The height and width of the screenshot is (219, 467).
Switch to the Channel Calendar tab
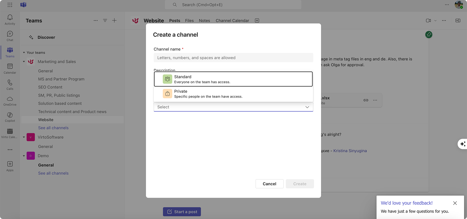click(232, 20)
